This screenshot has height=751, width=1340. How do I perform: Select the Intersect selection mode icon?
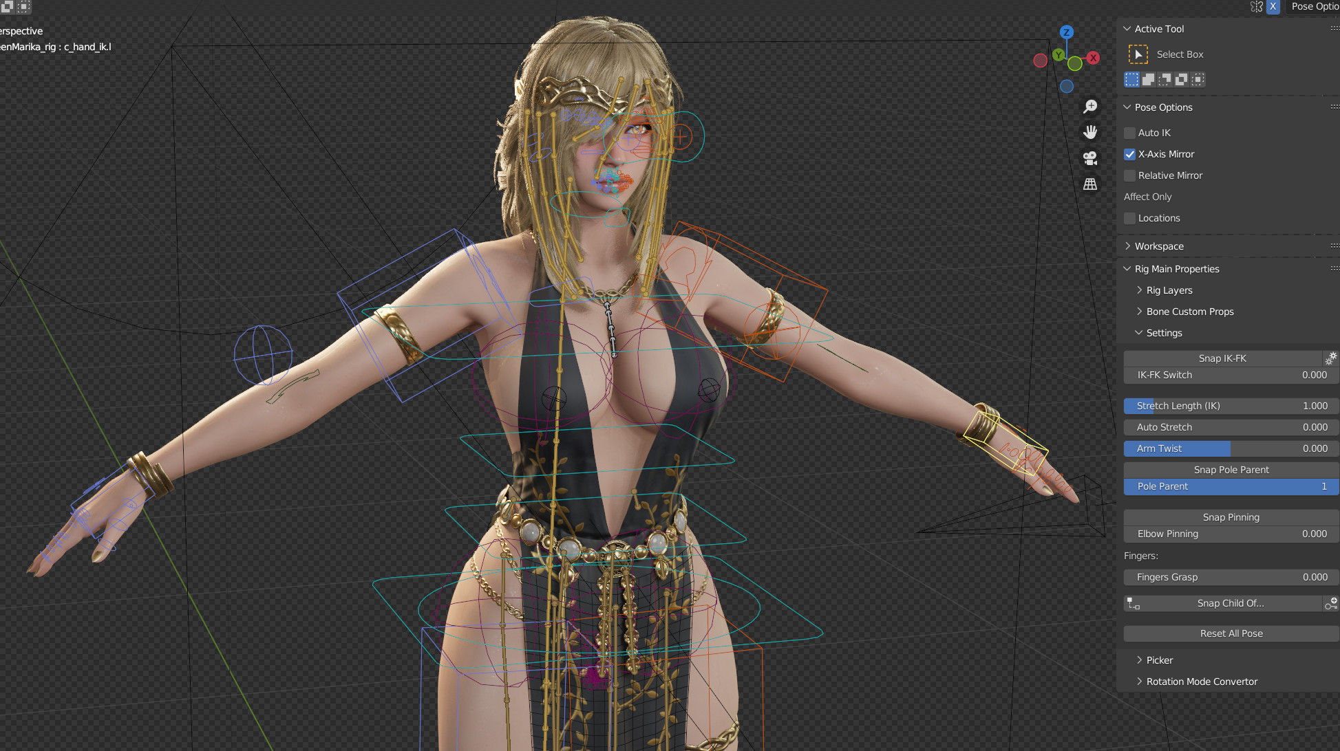coord(1198,80)
